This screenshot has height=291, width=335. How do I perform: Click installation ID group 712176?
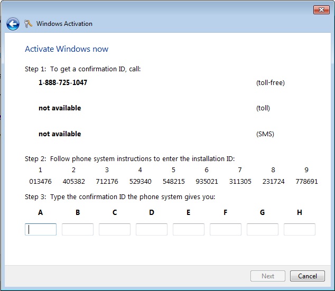[x=107, y=182]
